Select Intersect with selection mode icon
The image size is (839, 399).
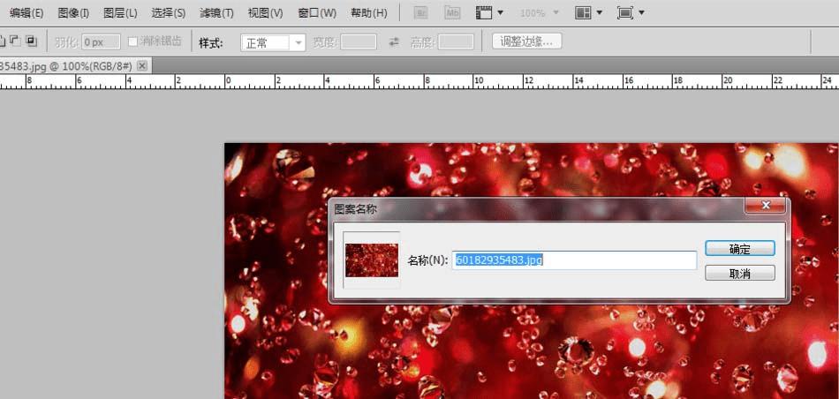pos(31,41)
